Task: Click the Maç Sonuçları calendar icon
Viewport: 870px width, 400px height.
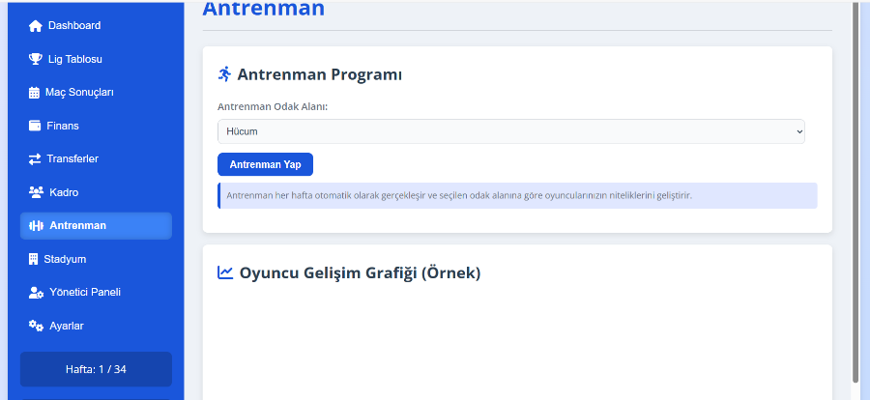Action: [35, 93]
